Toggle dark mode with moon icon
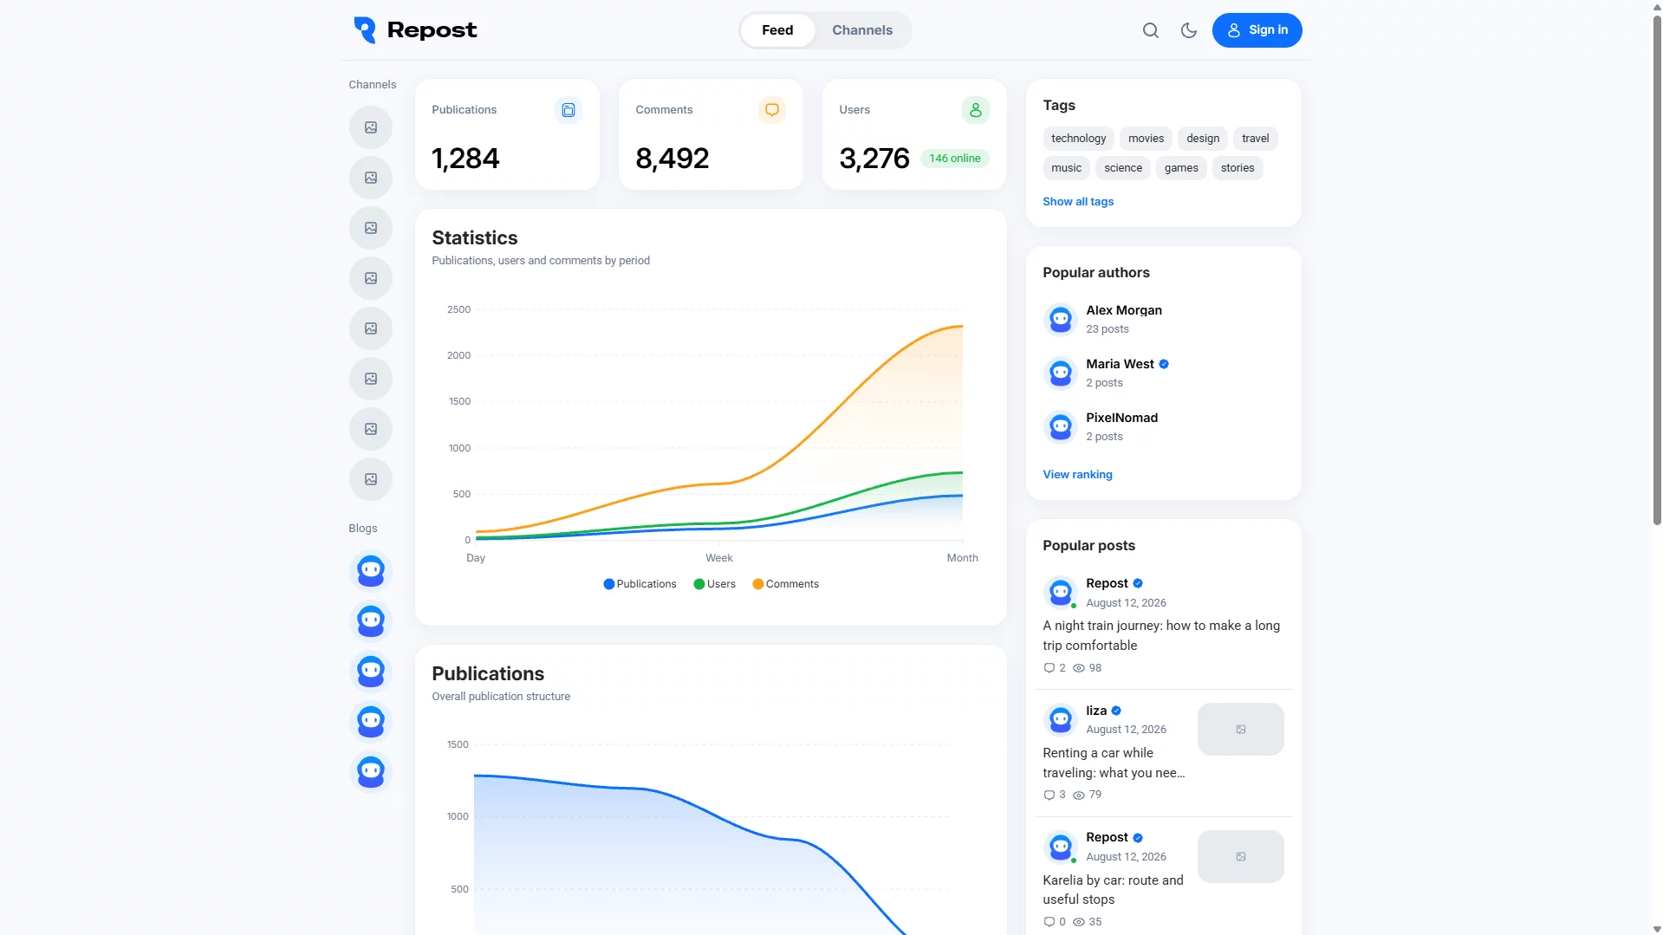This screenshot has height=935, width=1663. point(1188,30)
